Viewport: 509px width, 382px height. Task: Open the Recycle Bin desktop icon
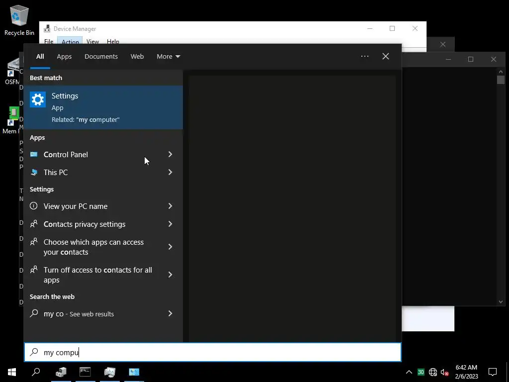click(19, 19)
